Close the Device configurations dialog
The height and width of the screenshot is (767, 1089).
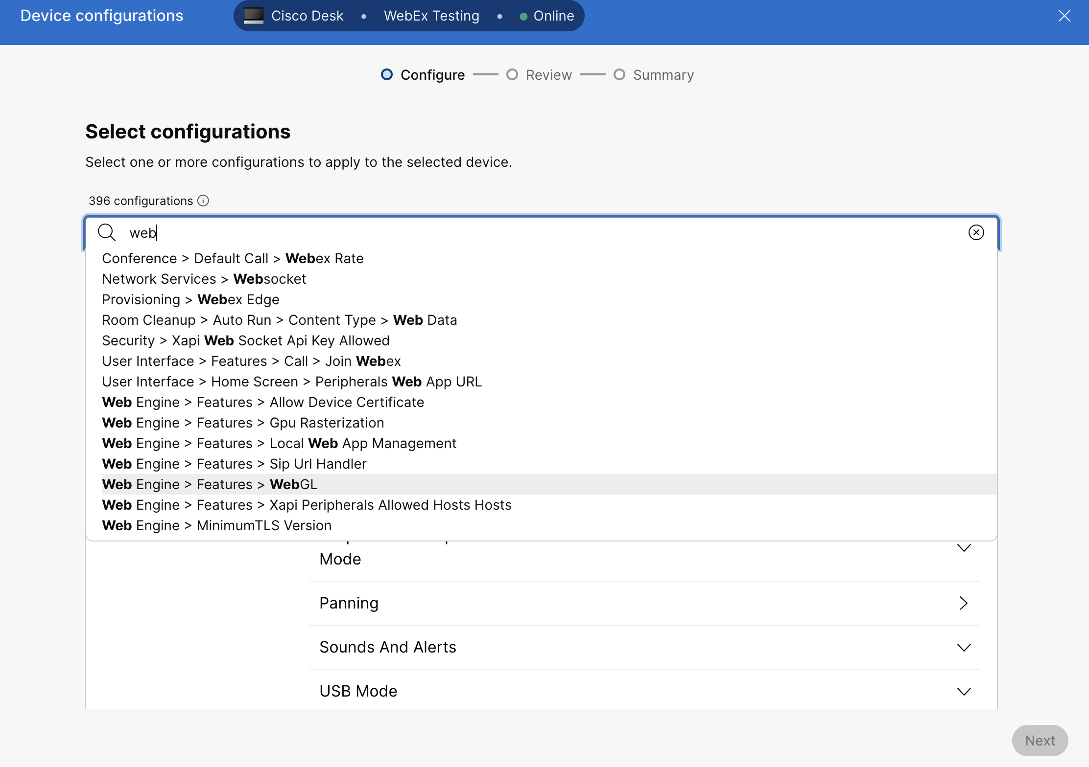click(1064, 16)
